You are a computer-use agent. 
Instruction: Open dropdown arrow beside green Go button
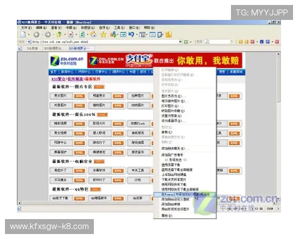pyautogui.click(x=191, y=42)
